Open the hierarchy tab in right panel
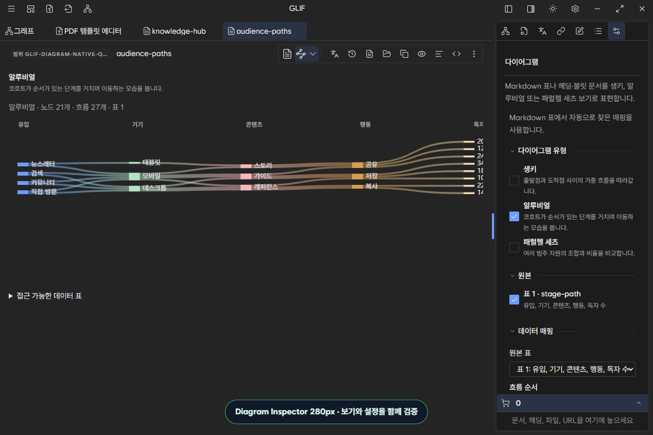The image size is (653, 435). [x=506, y=31]
